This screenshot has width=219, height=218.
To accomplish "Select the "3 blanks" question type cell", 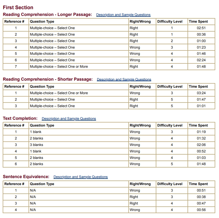I will (x=36, y=145).
